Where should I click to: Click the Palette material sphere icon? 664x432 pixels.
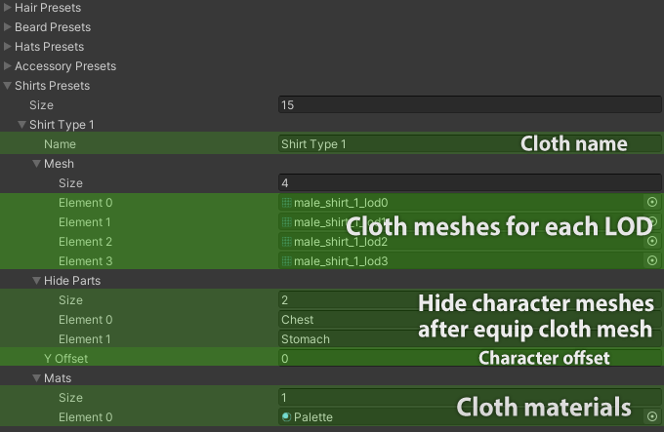pyautogui.click(x=287, y=416)
